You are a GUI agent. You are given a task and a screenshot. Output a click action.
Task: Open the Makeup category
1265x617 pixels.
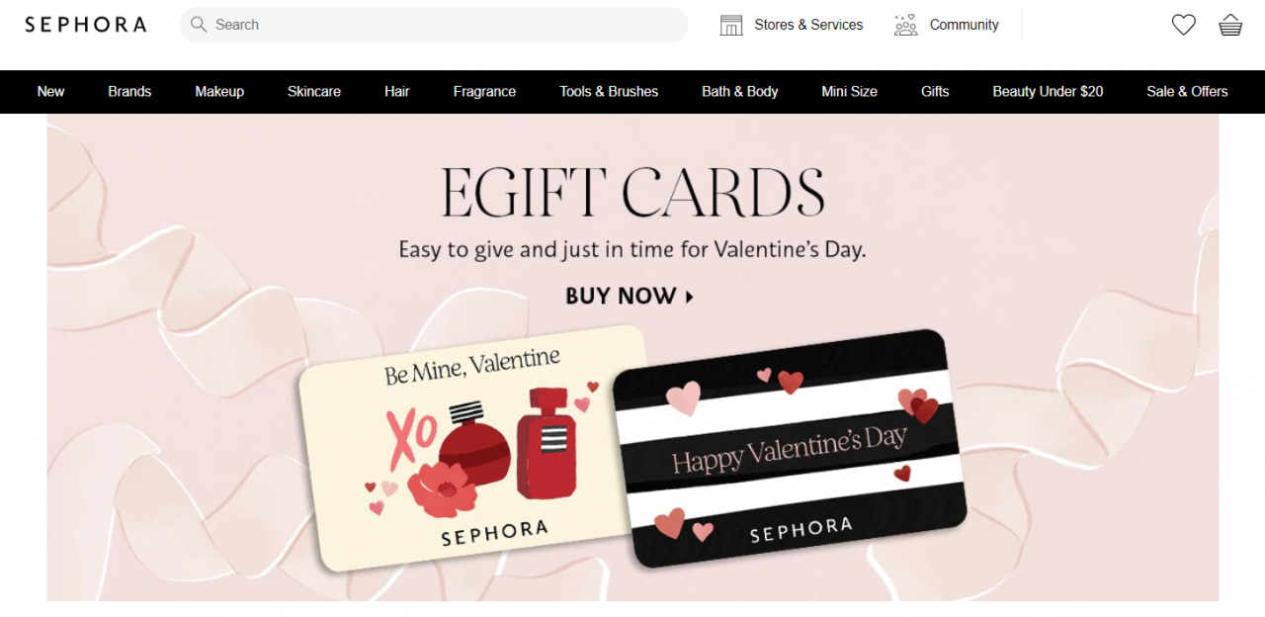[x=219, y=91]
